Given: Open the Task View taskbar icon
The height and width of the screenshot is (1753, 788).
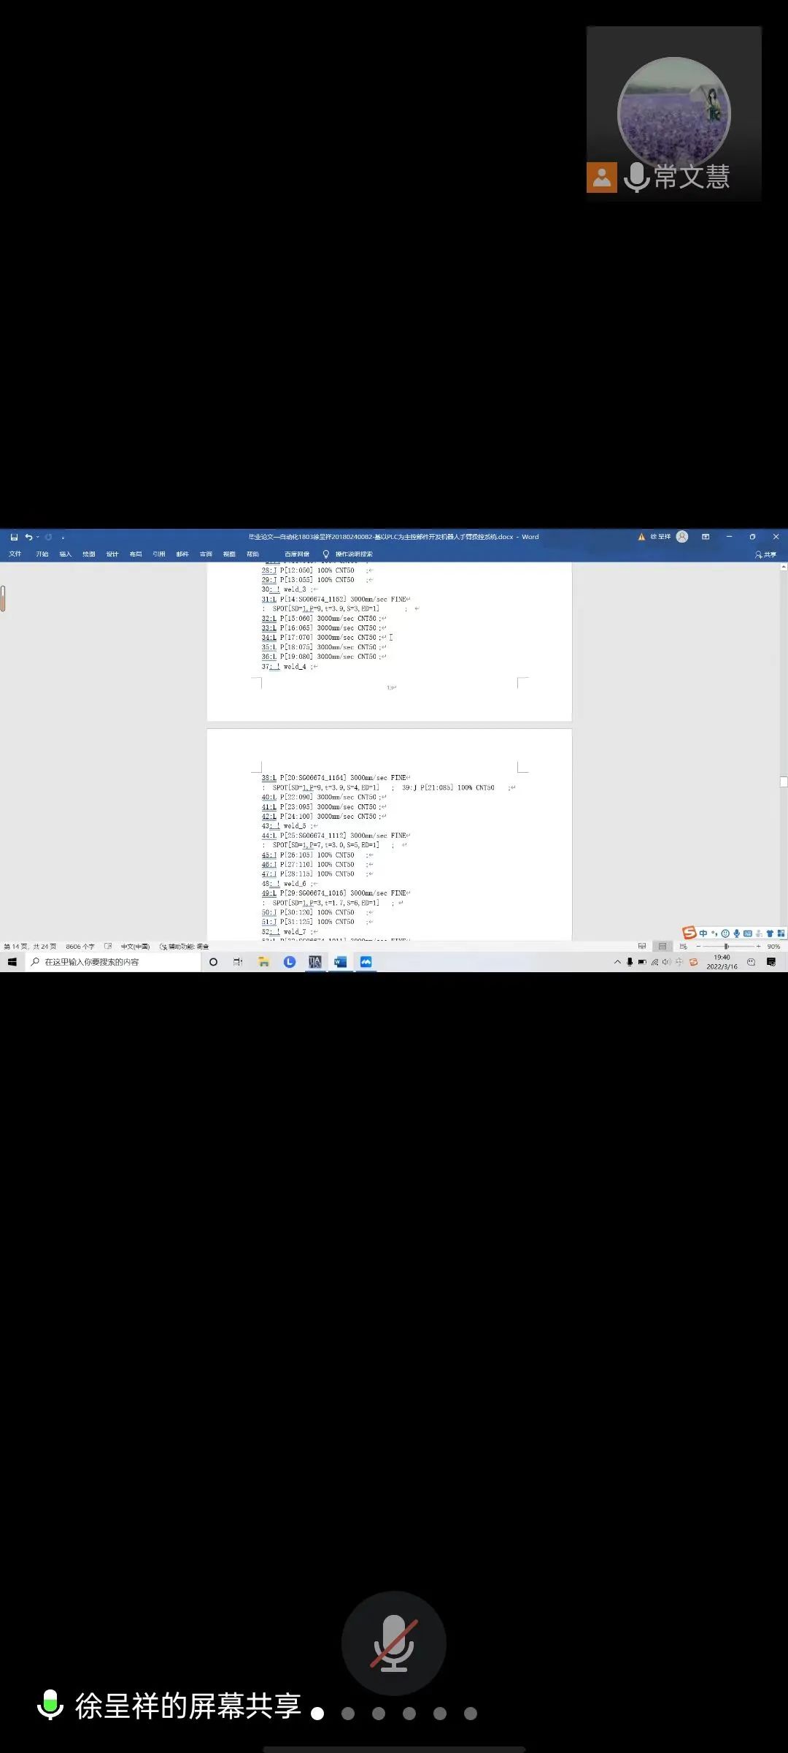Looking at the screenshot, I should (x=238, y=962).
